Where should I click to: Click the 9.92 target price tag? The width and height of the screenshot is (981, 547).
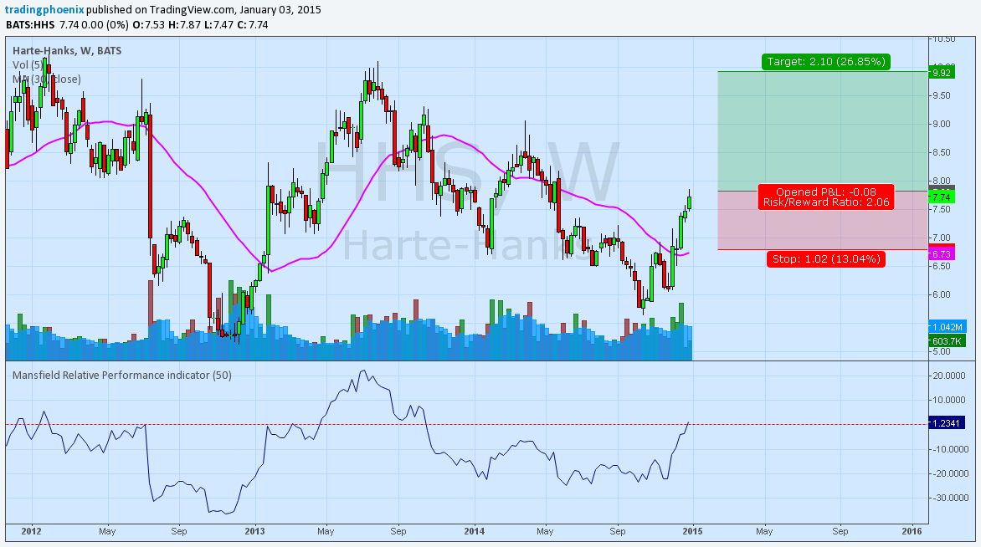click(942, 73)
